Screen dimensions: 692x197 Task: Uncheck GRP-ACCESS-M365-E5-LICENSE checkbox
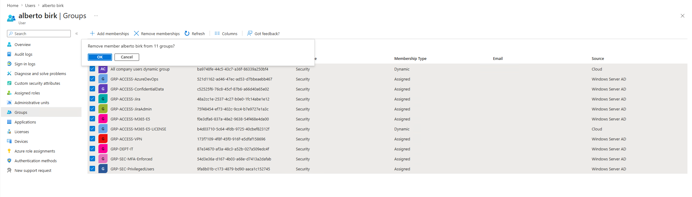pos(92,129)
